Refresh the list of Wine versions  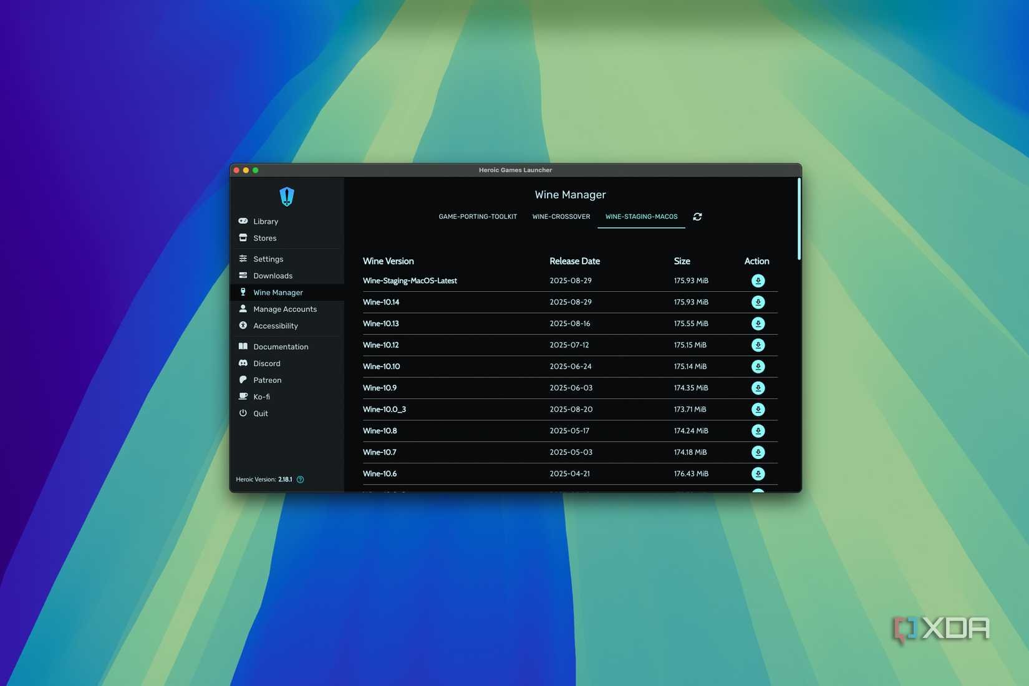click(x=697, y=216)
